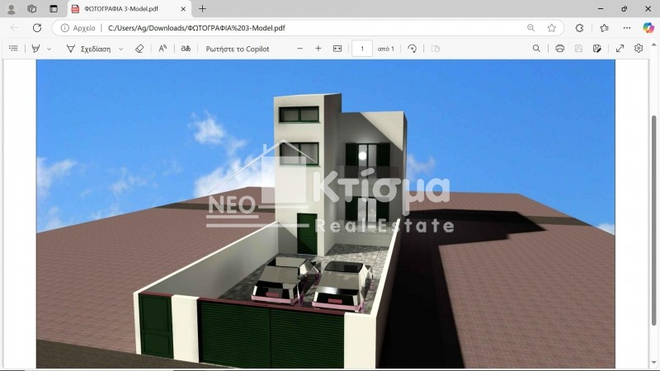
Task: Open the tab actions menu icon
Action: point(54,9)
